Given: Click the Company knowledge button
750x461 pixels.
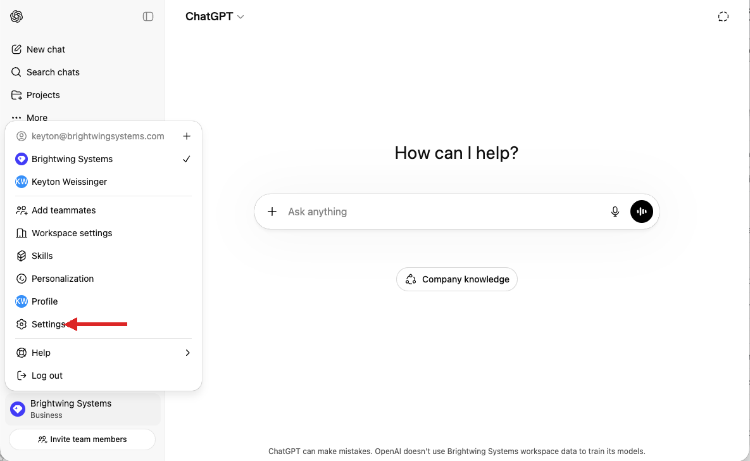Looking at the screenshot, I should (457, 279).
